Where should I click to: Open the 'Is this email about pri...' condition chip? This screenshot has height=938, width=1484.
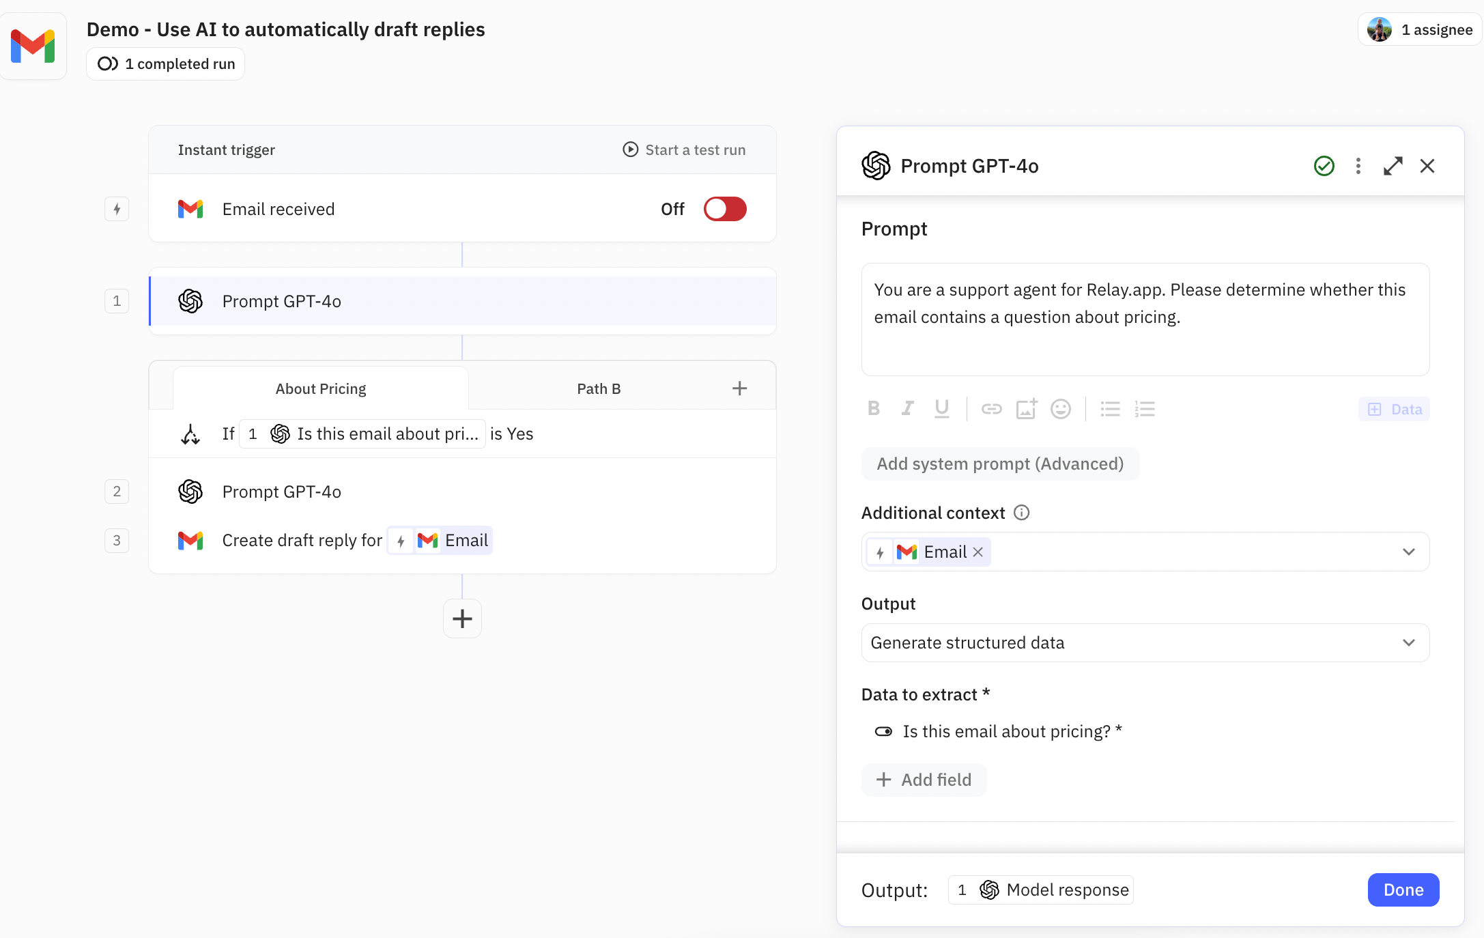362,434
